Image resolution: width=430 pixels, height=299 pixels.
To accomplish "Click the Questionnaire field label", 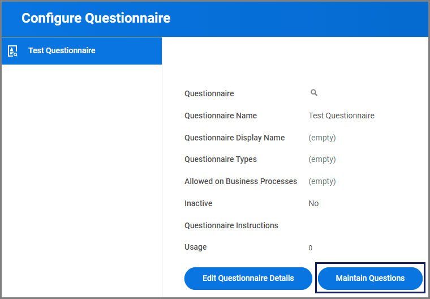I will [x=209, y=93].
